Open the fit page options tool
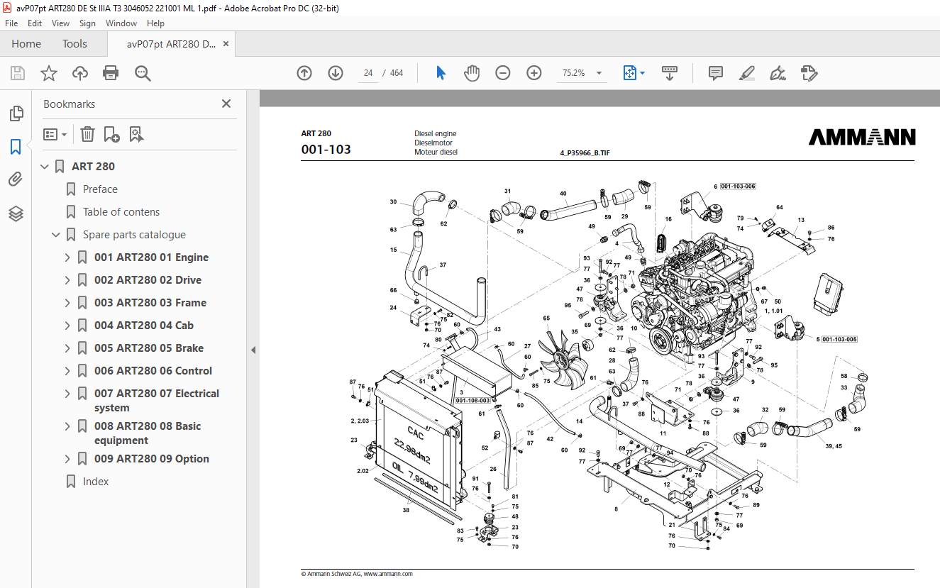 point(634,73)
